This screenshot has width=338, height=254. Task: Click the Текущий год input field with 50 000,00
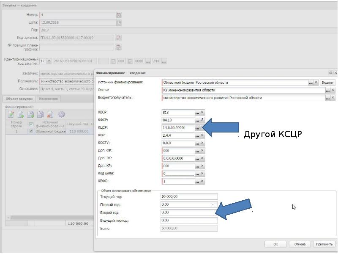pyautogui.click(x=189, y=196)
